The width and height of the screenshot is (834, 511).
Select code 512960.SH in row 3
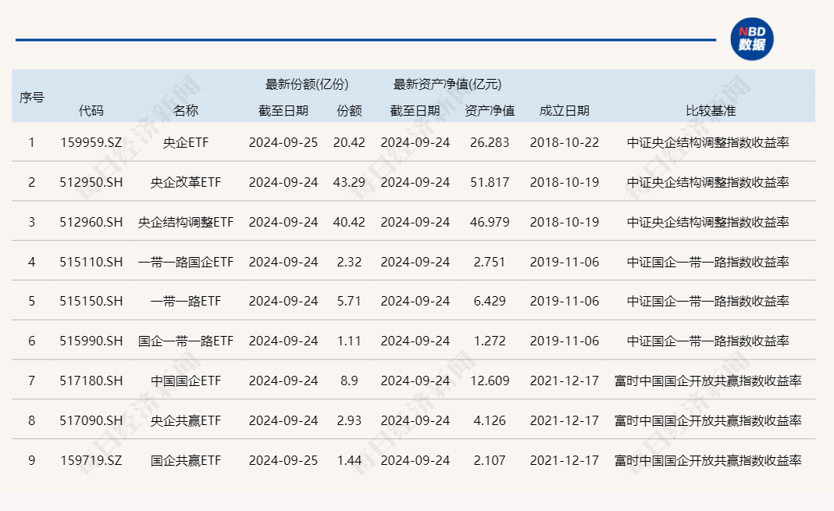tap(91, 222)
